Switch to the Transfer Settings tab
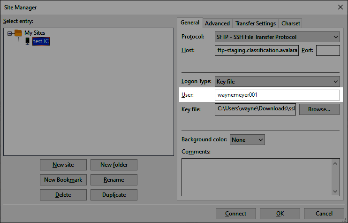This screenshot has height=223, width=348. (x=255, y=23)
